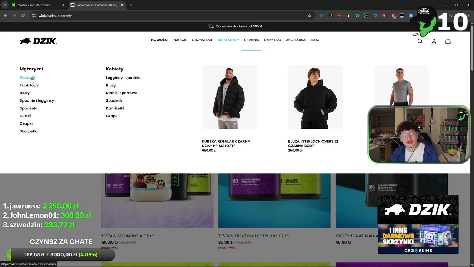The height and width of the screenshot is (267, 474).
Task: Open the NAPOJE menu item
Action: (x=180, y=40)
